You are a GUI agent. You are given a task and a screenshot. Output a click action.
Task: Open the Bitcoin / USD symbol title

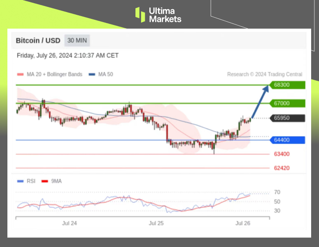(38, 41)
